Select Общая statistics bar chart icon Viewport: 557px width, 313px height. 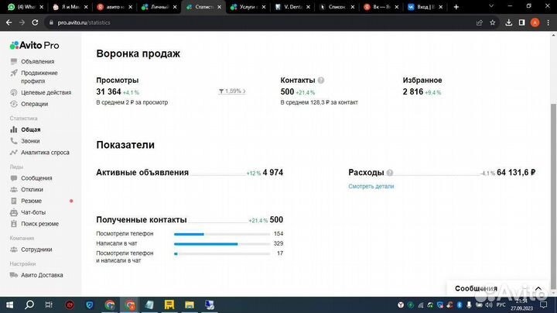[x=13, y=129]
